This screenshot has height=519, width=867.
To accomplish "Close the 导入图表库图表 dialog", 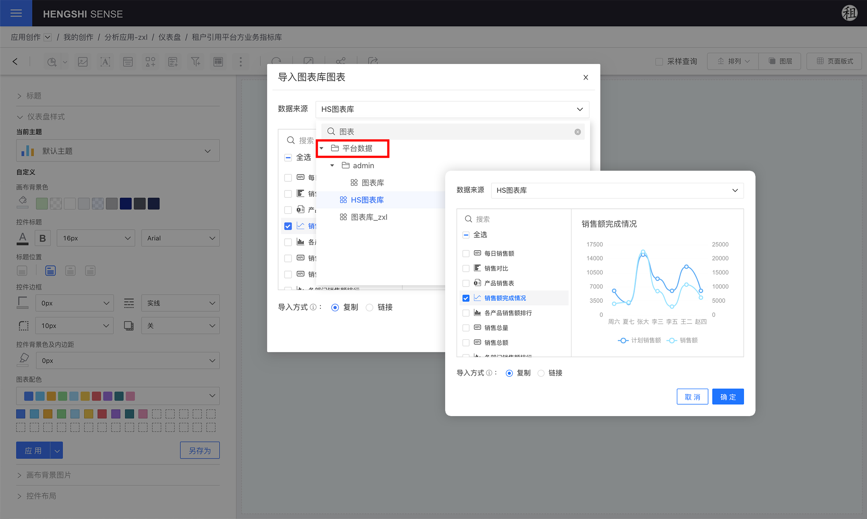I will coord(586,77).
